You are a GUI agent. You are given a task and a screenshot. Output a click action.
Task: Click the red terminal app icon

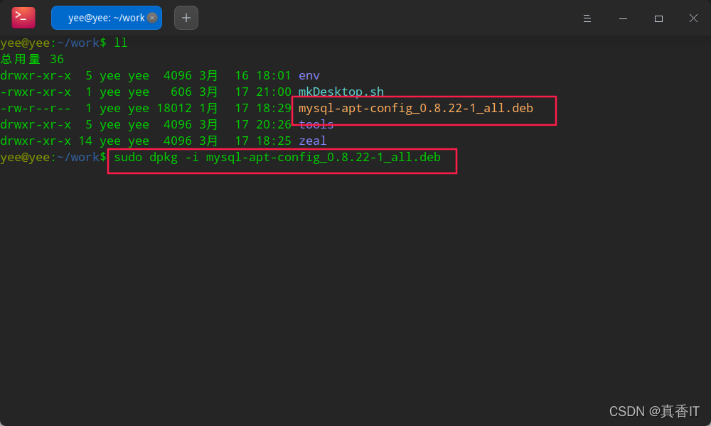[x=23, y=18]
